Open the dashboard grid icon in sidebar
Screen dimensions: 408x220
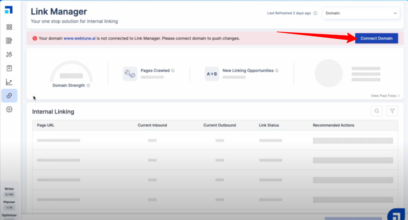click(x=9, y=27)
